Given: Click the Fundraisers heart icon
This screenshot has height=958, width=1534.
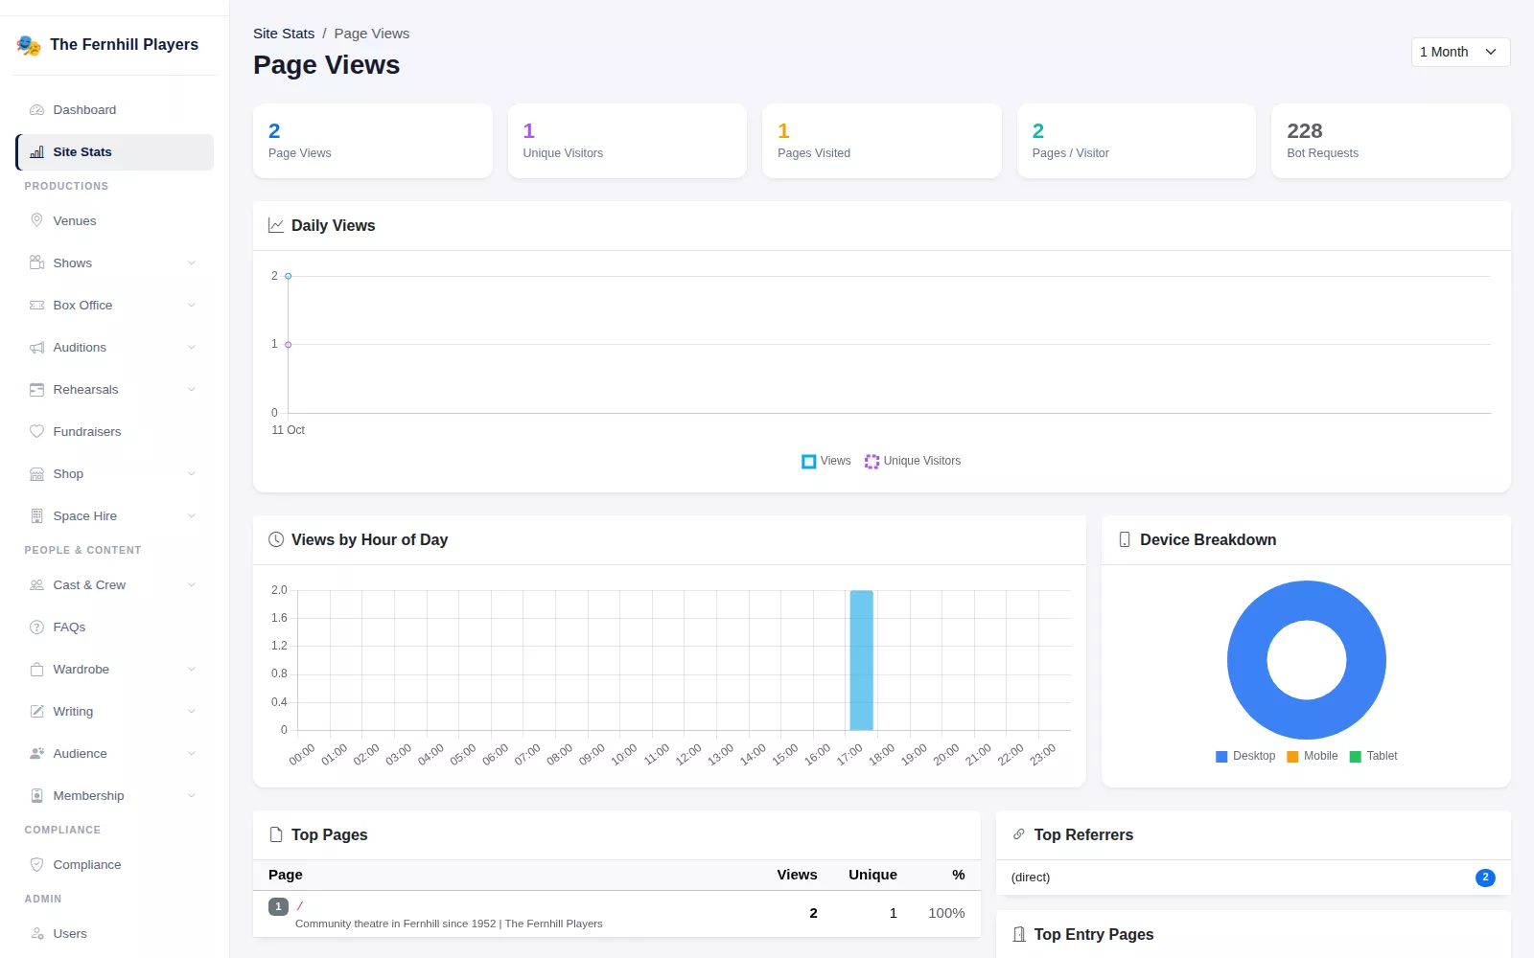Looking at the screenshot, I should [36, 432].
